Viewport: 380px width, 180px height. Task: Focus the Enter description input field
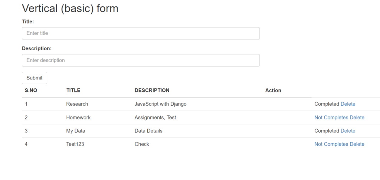(141, 60)
